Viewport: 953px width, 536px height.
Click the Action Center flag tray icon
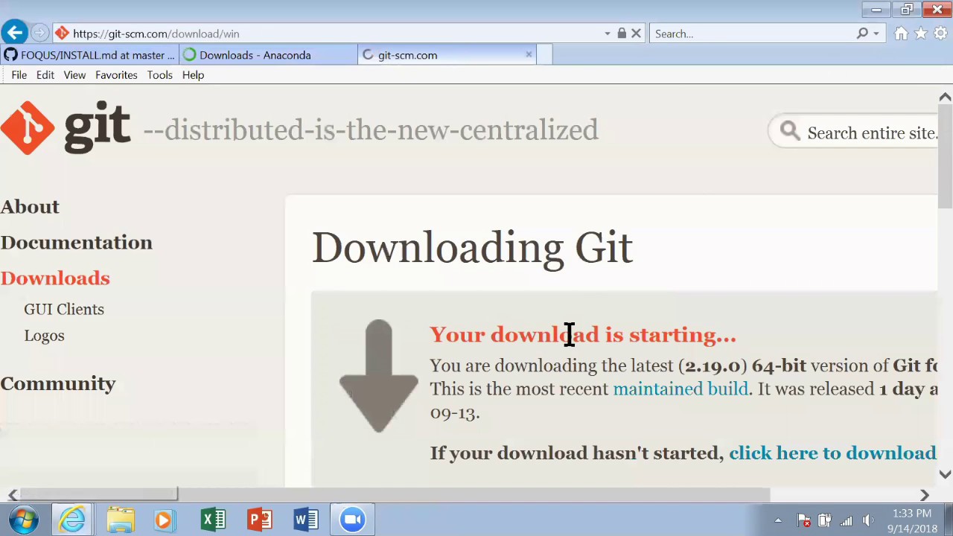[x=804, y=520]
